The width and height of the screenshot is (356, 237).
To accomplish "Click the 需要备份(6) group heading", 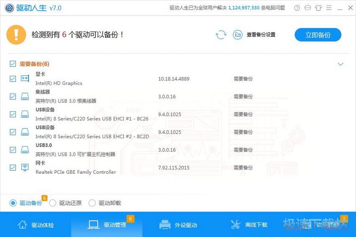I will [x=34, y=64].
